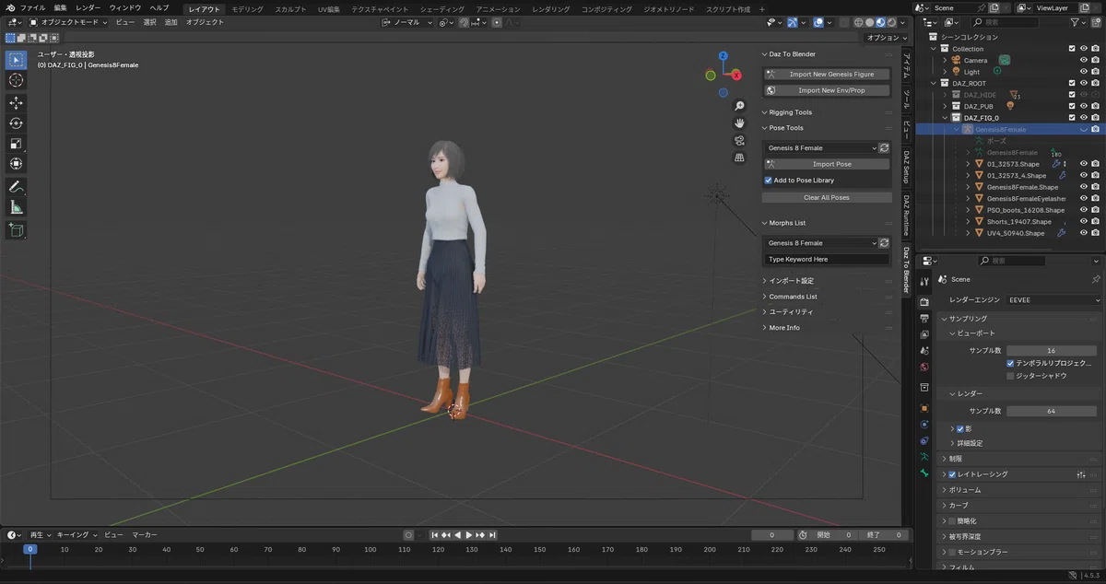Screen dimensions: 1106x584
Task: Open the Physics properties tab icon
Action: coord(924,424)
